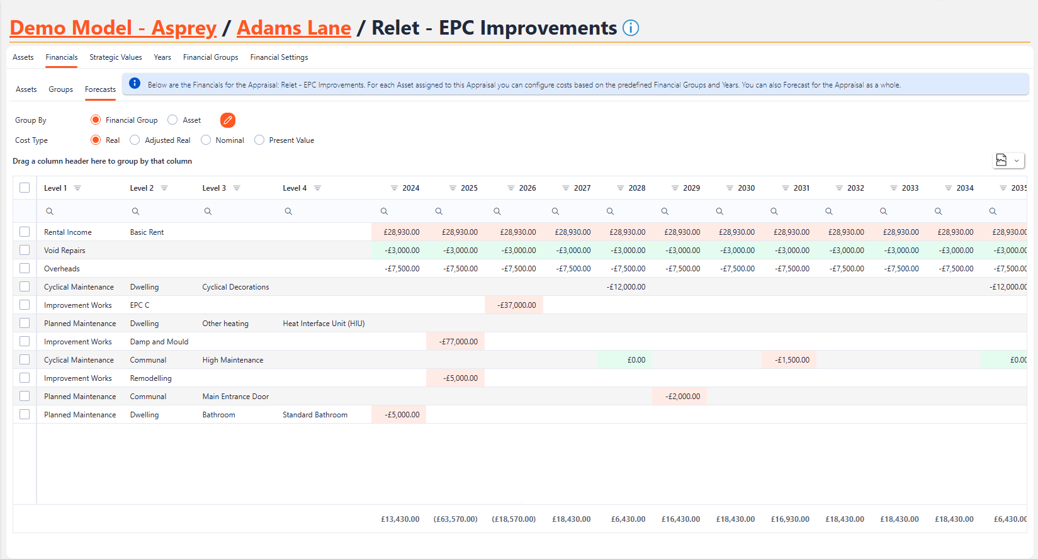This screenshot has width=1038, height=559.
Task: Click the search icon under Level 2
Action: (x=135, y=212)
